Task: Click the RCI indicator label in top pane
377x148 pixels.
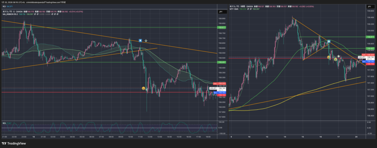Action: click(x=4, y=7)
